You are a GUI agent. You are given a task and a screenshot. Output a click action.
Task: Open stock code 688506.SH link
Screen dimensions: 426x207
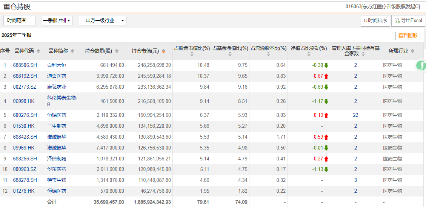(x=25, y=65)
